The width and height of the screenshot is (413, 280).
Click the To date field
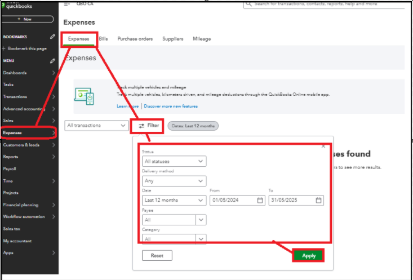point(296,200)
